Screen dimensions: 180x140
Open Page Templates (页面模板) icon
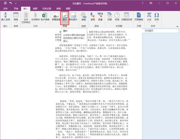[x=139, y=15]
